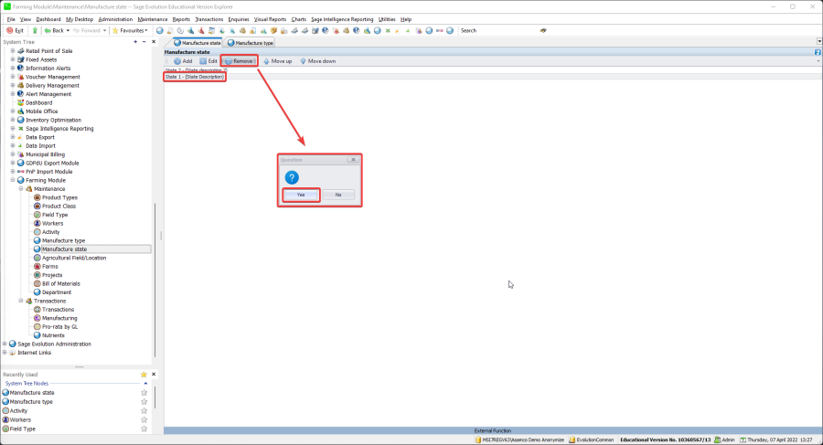The height and width of the screenshot is (445, 823).
Task: Select the Farms tree icon
Action: point(37,267)
